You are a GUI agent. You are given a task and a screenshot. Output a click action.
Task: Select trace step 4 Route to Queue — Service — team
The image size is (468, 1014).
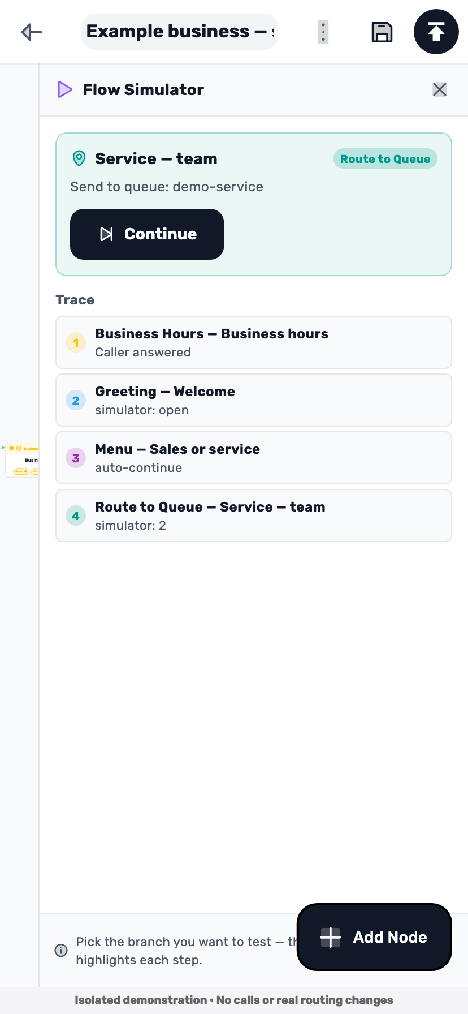point(254,515)
